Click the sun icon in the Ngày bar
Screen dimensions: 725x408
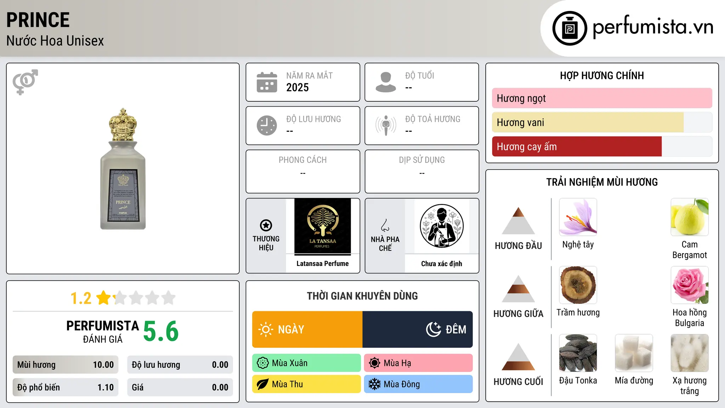(266, 329)
